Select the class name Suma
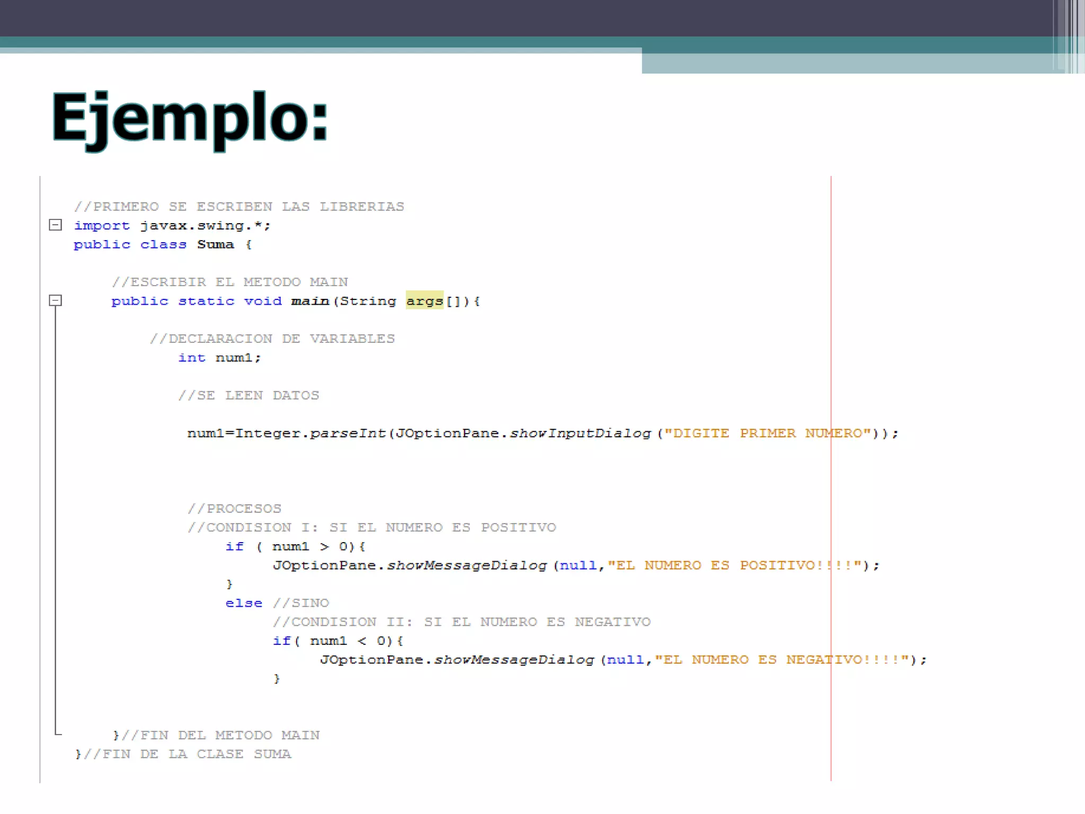1085x814 pixels. (215, 244)
